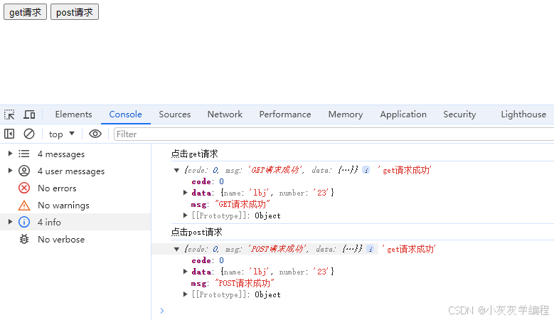Click the post请求 button
Viewport: 554px width, 320px height.
(75, 12)
